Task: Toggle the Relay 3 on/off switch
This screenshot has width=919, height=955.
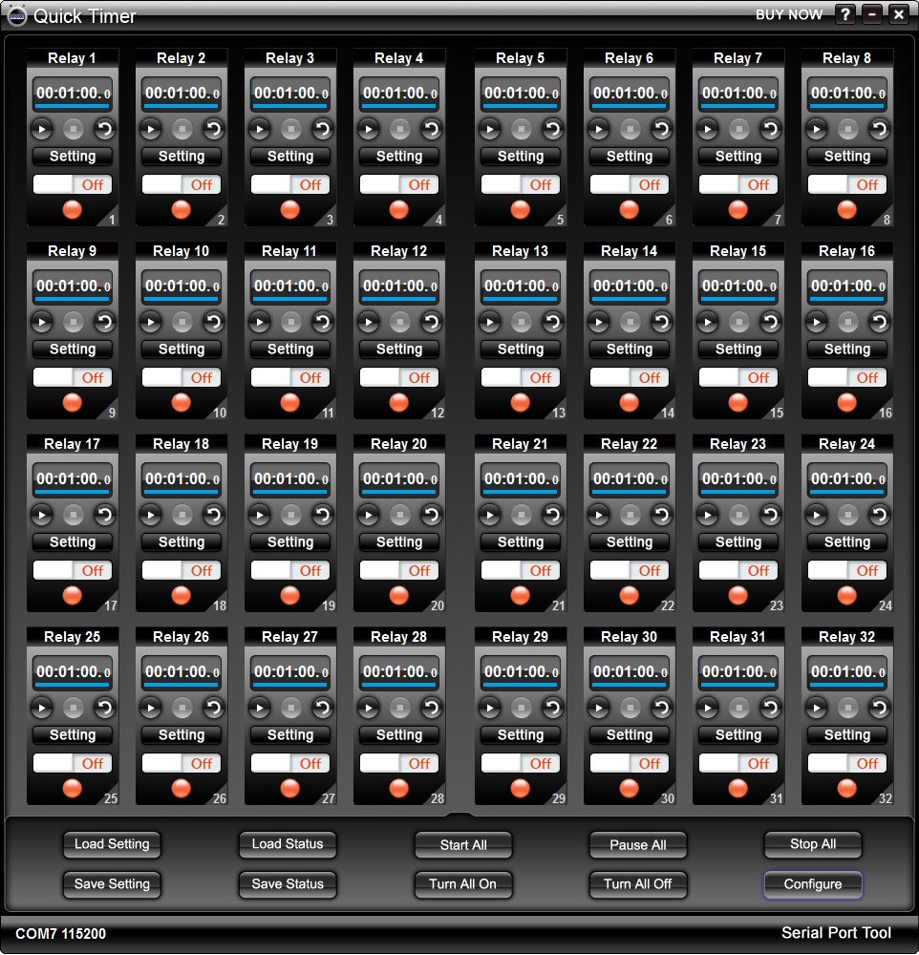Action: (x=290, y=184)
